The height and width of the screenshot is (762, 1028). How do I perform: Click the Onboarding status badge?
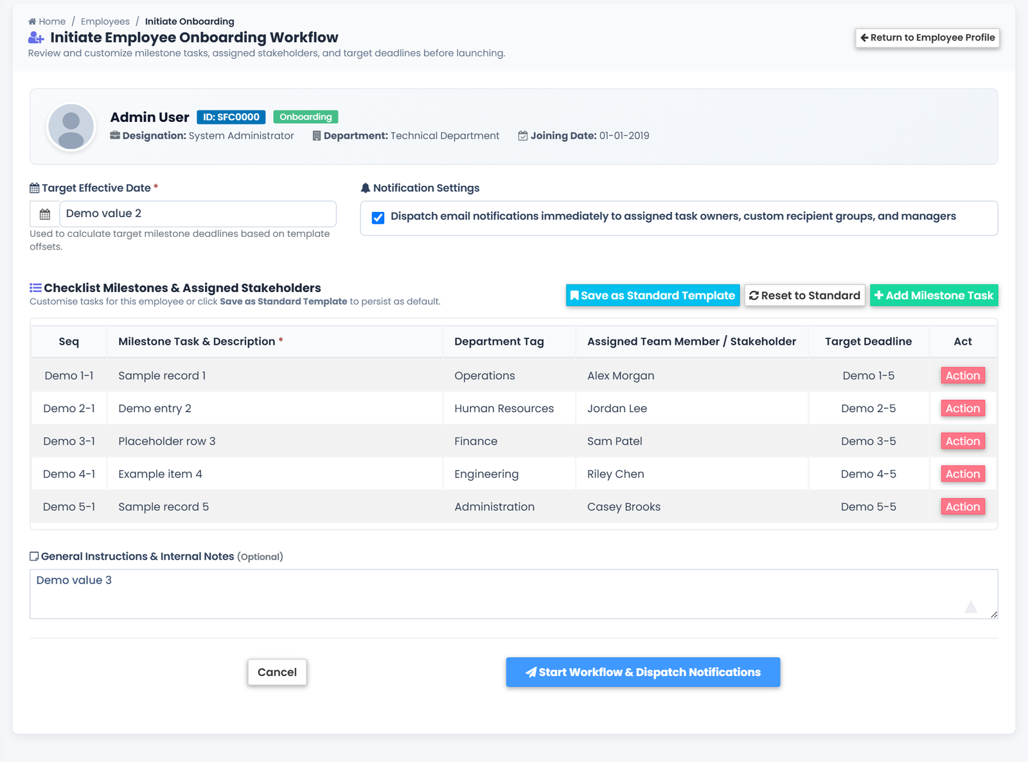point(306,117)
